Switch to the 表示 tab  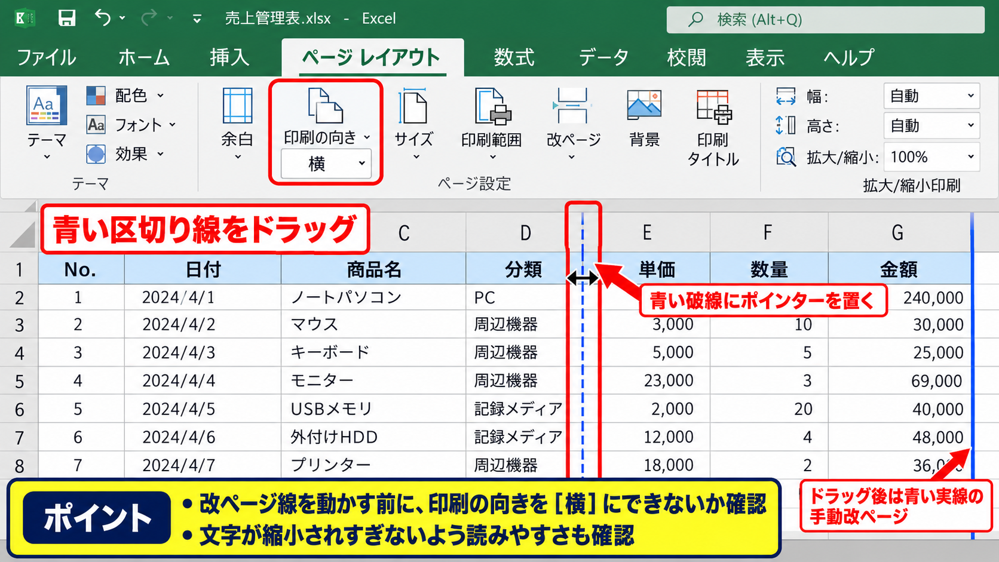click(765, 57)
